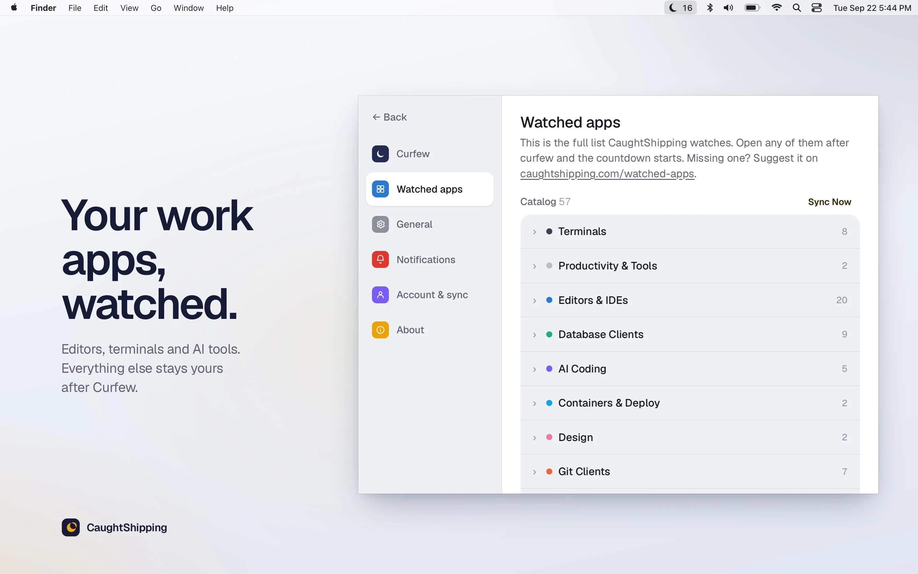
Task: Expand the Containers & Deploy chevron
Action: [535, 403]
